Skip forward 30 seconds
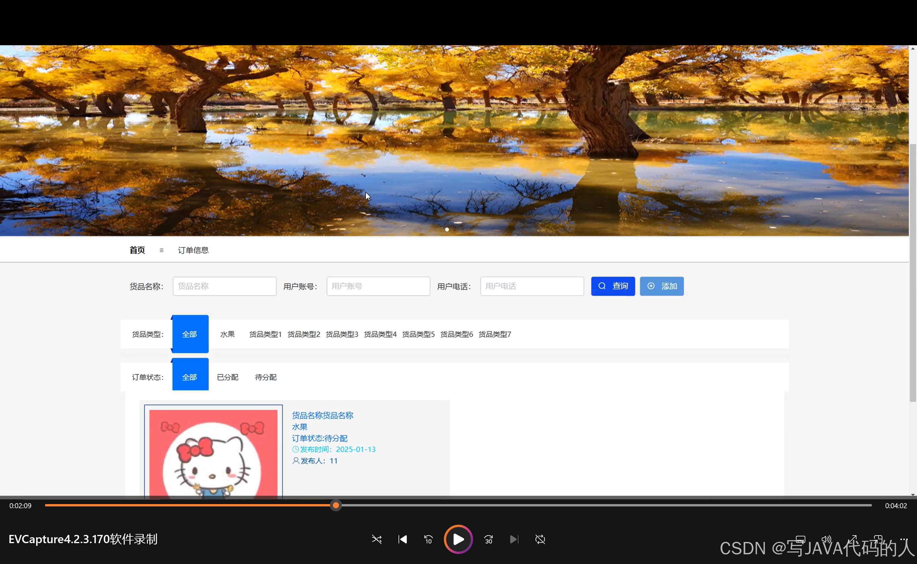 [488, 539]
